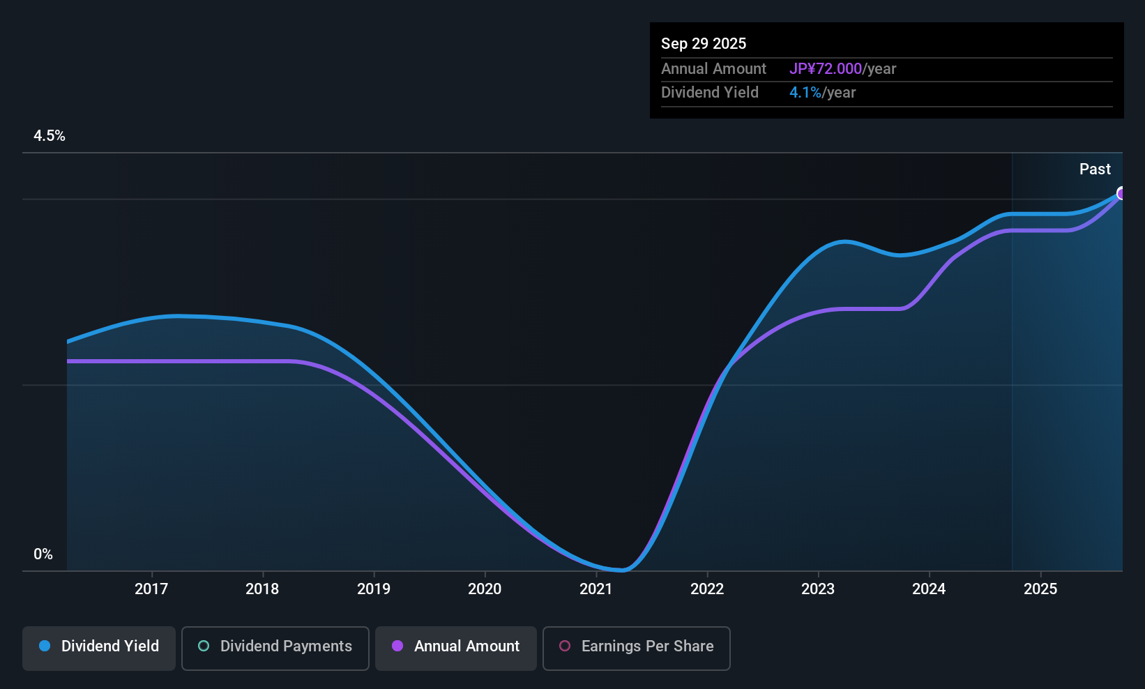
Task: Click the purple Annual Amount legend dot
Action: 397,646
